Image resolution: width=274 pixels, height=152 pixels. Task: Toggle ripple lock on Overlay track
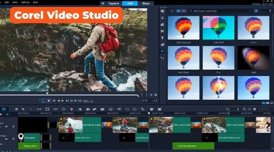point(13,139)
